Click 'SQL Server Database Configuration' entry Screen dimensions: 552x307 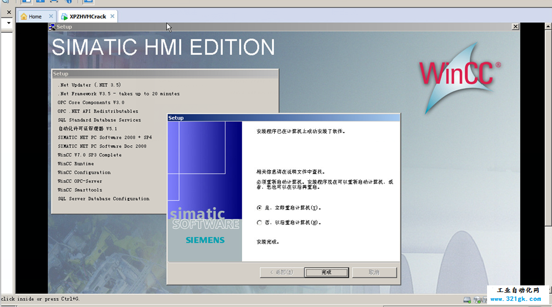103,199
